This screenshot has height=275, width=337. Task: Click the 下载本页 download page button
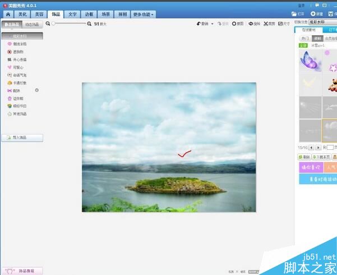coord(321,157)
